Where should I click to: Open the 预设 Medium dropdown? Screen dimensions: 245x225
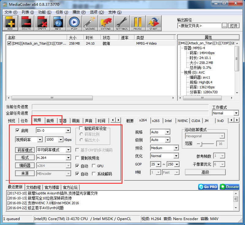click(164, 148)
